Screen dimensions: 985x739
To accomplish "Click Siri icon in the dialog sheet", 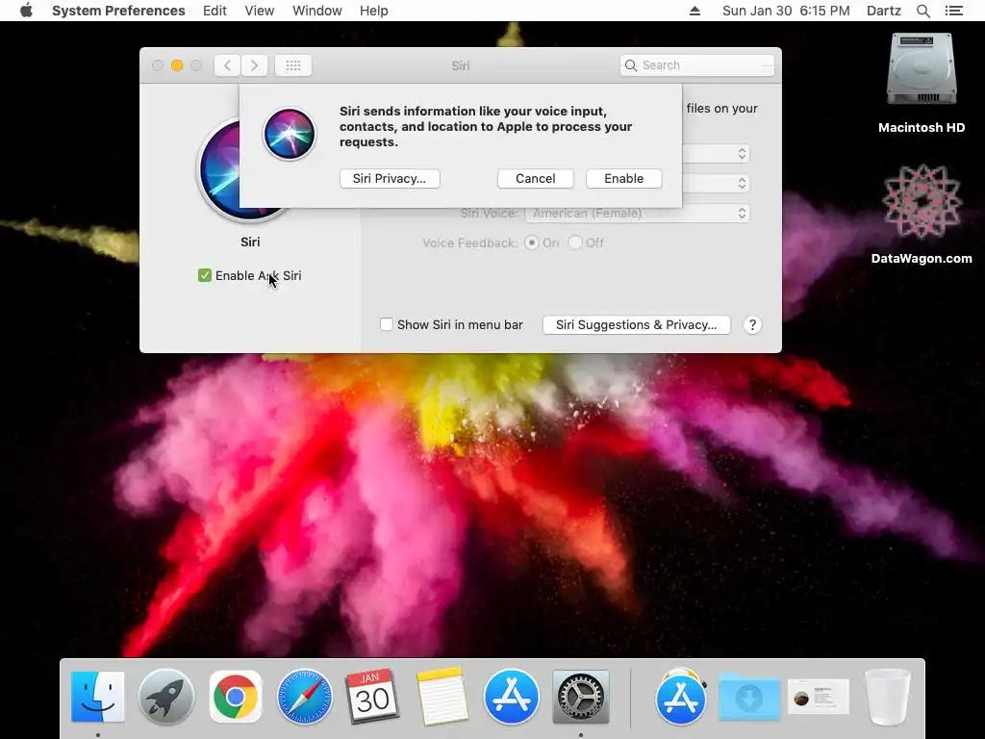I will (x=290, y=134).
